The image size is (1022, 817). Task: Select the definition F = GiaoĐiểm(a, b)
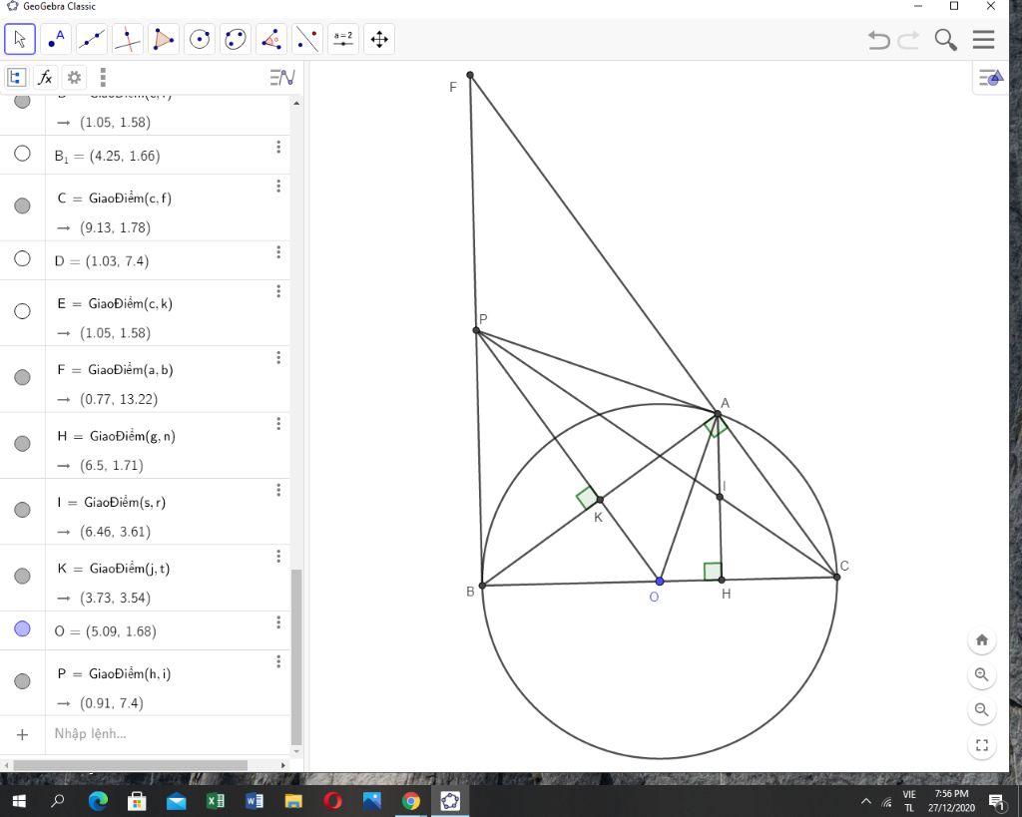click(x=115, y=369)
